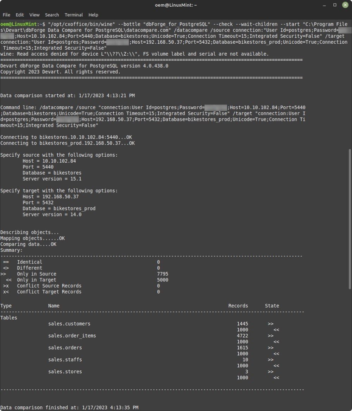352x411 pixels.
Task: Click the Data comparison finished at line
Action: point(69,407)
